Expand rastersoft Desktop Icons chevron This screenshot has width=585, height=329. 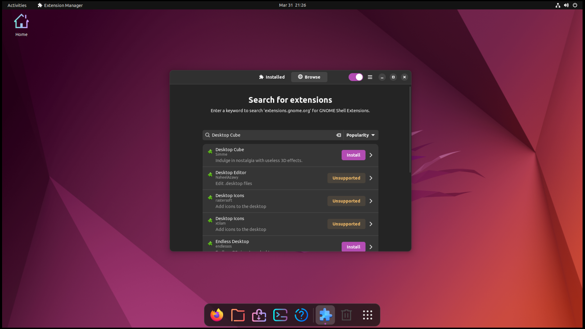(x=371, y=201)
